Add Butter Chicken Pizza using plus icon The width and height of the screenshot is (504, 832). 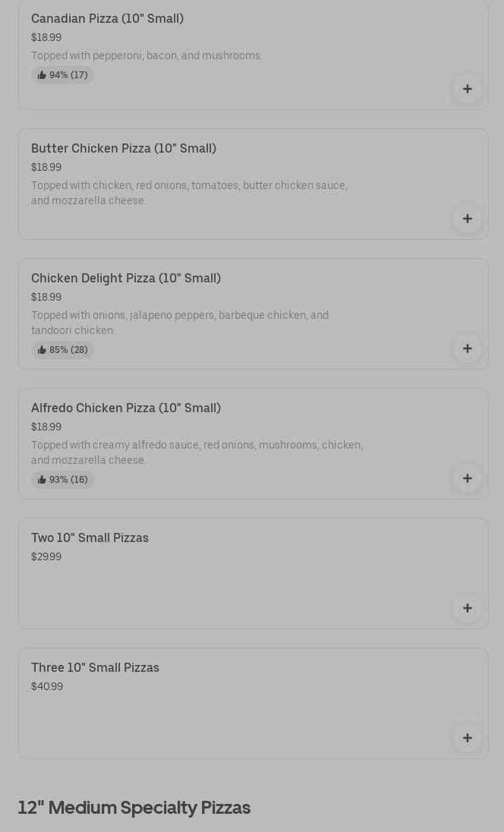click(x=468, y=219)
